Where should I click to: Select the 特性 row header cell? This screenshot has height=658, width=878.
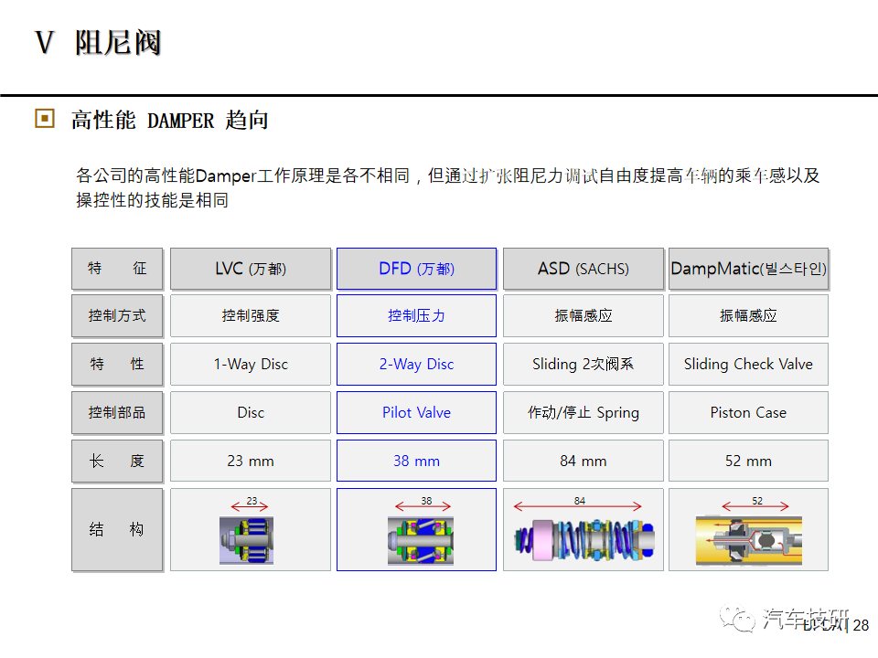(x=117, y=365)
